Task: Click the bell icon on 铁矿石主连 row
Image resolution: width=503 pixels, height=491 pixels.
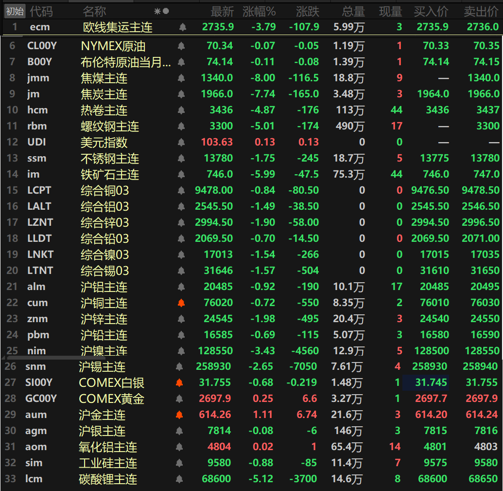Action: point(181,175)
